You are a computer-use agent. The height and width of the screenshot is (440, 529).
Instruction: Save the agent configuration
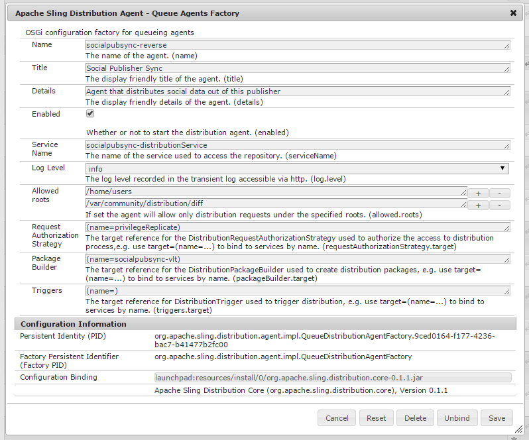(x=497, y=418)
